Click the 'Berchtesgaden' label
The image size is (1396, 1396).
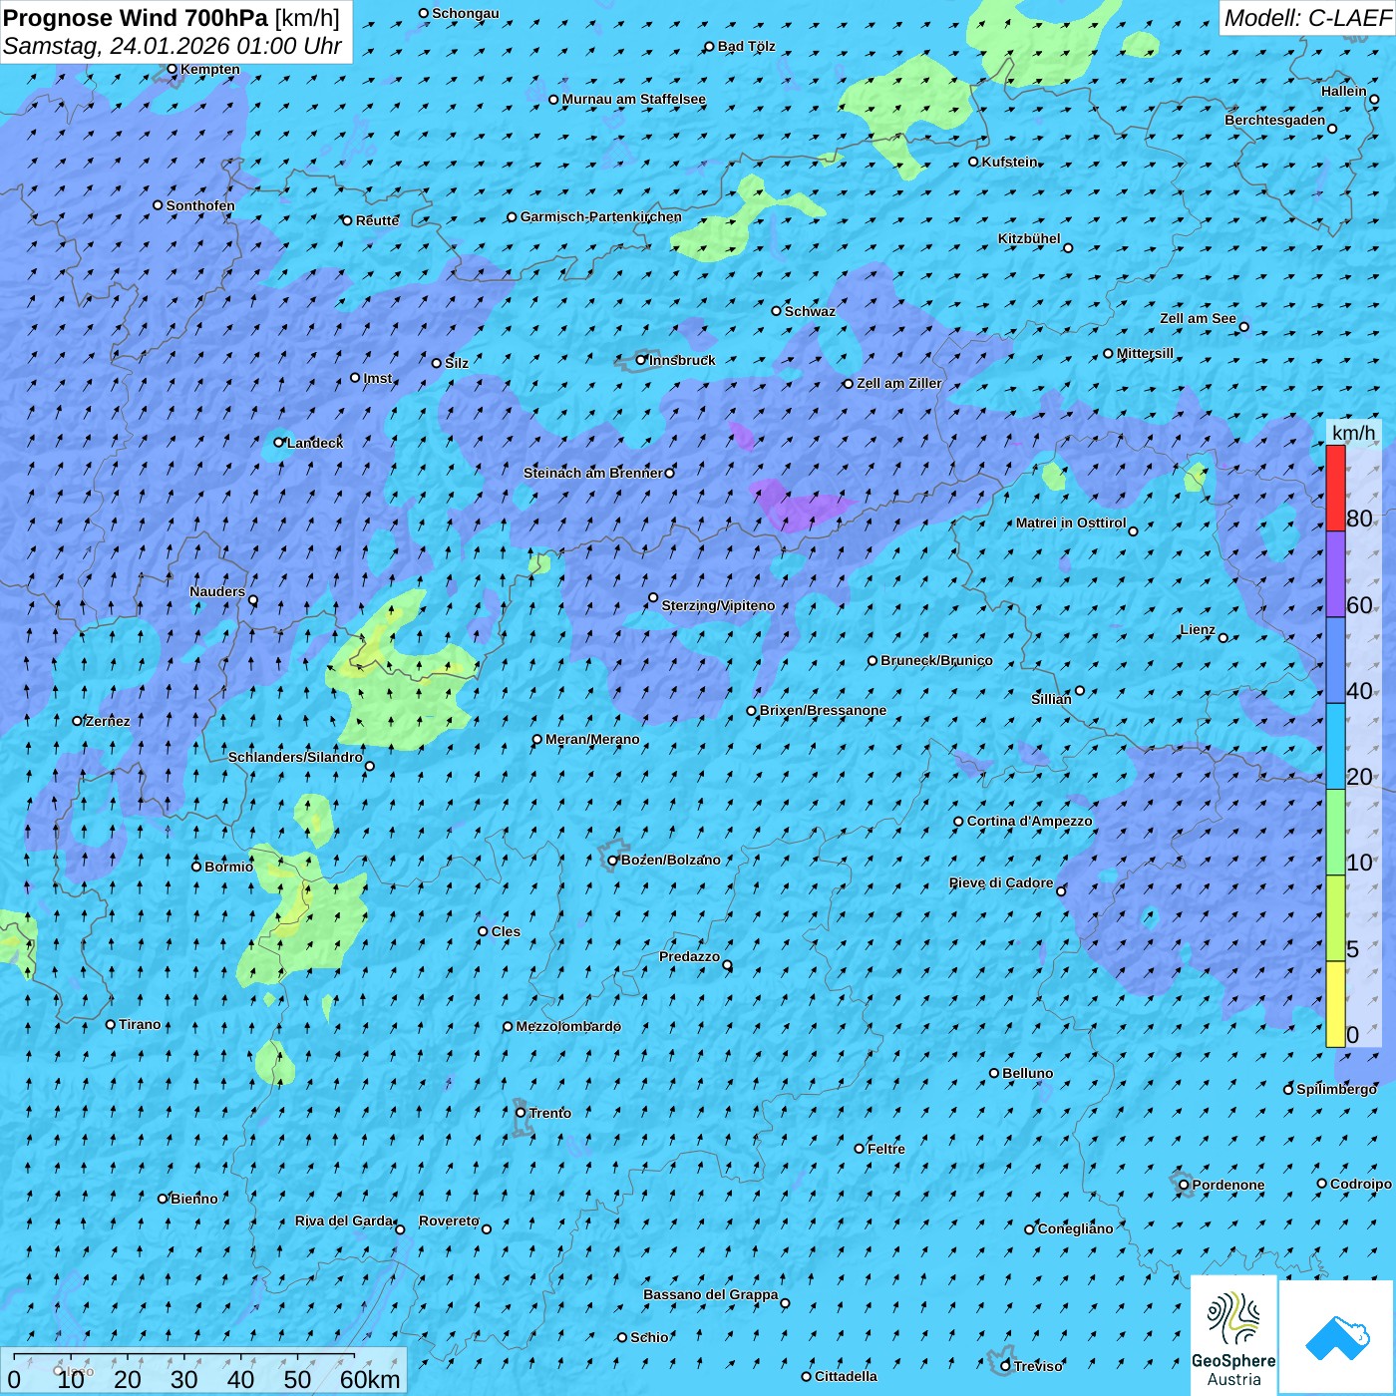(x=1275, y=120)
